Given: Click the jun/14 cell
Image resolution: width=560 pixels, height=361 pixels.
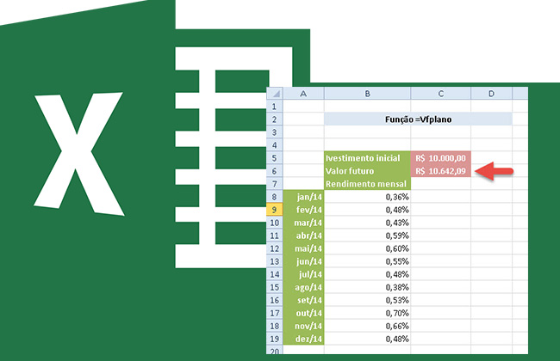Looking at the screenshot, I should (x=303, y=260).
